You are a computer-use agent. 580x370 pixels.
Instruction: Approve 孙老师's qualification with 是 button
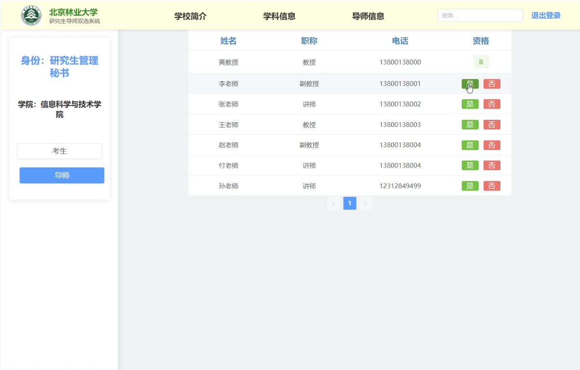pos(470,186)
